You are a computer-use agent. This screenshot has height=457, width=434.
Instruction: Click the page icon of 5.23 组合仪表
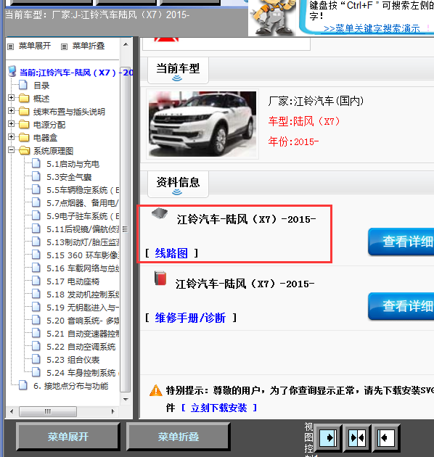[36, 359]
